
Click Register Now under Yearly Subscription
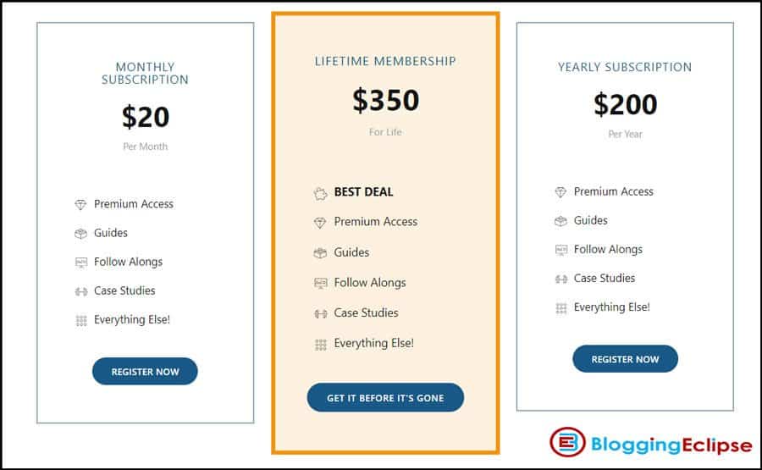point(625,359)
